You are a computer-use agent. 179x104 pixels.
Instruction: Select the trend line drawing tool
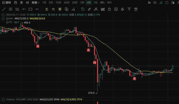click(4, 9)
